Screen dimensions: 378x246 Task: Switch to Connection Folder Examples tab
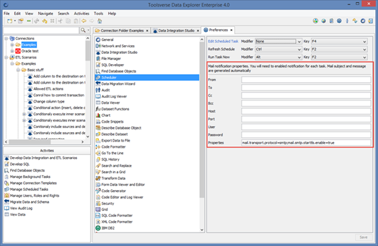(x=122, y=30)
